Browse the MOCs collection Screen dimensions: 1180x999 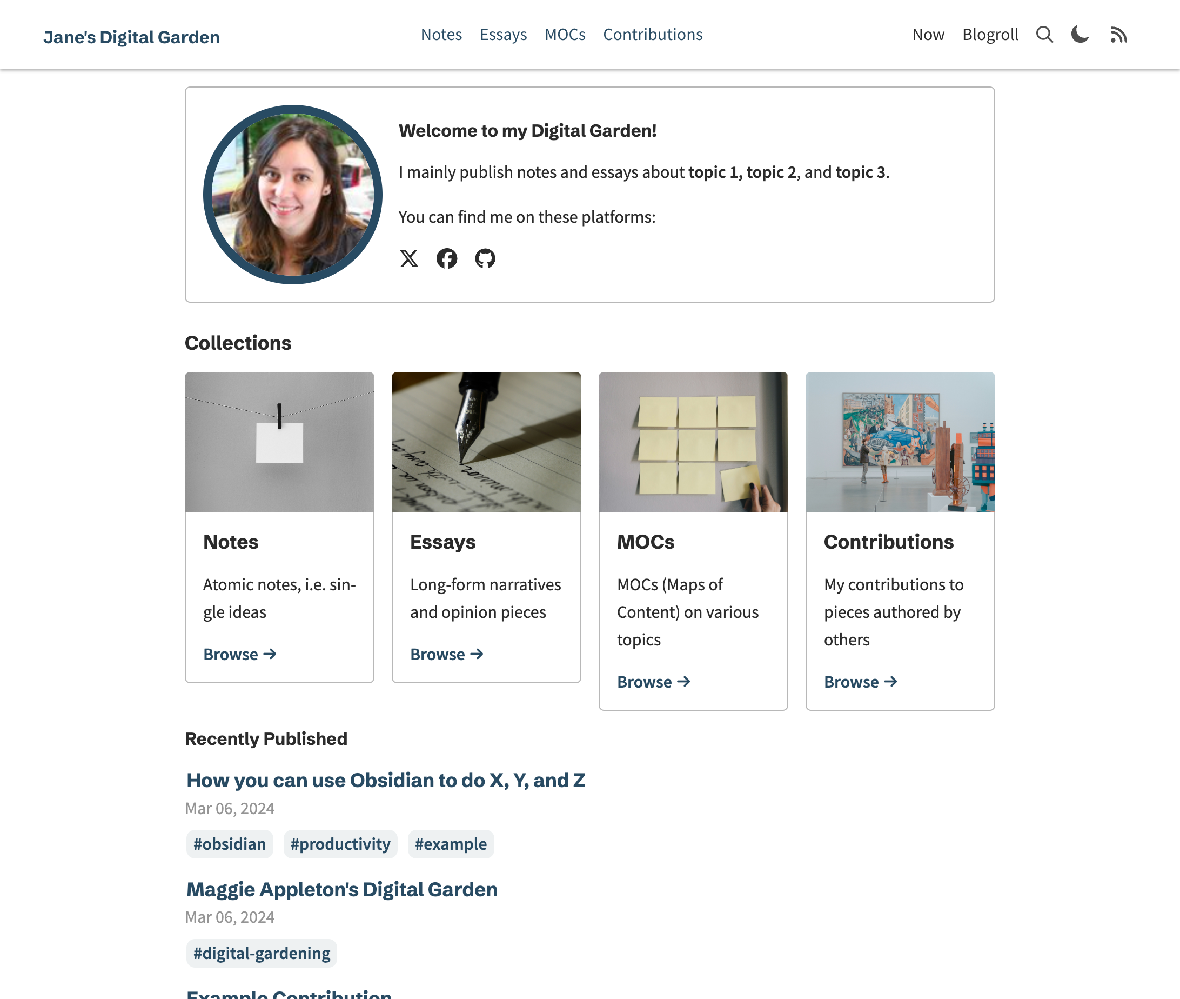click(x=654, y=682)
